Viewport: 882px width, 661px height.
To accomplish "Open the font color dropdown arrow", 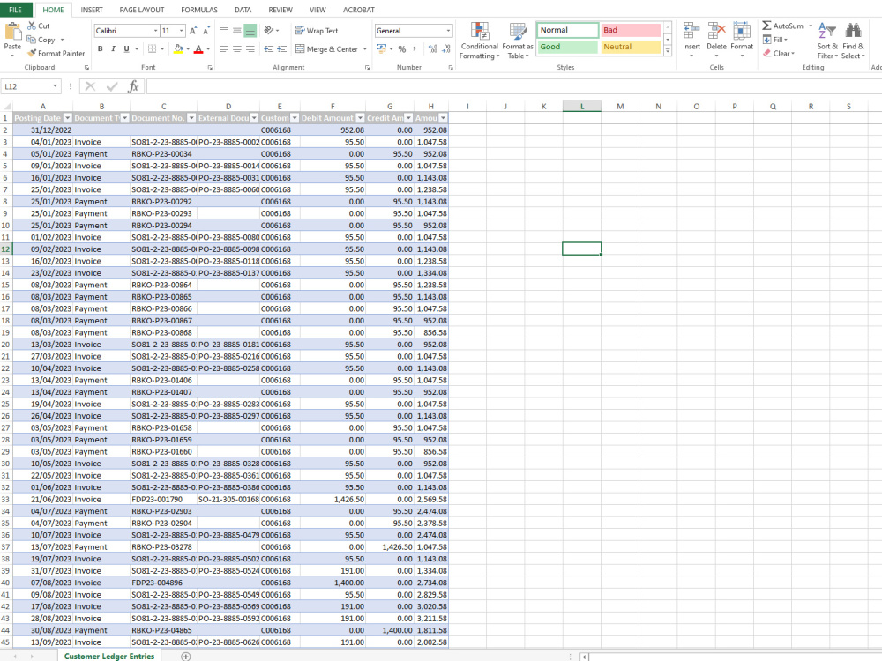I will coord(208,48).
